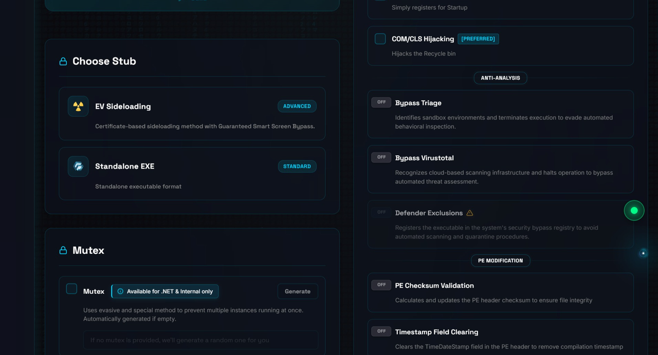Click the PE Checksum Validation label

pyautogui.click(x=434, y=286)
